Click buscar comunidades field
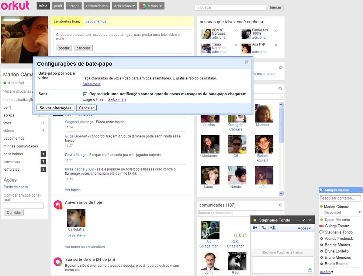The image size is (363, 276). [241, 213]
